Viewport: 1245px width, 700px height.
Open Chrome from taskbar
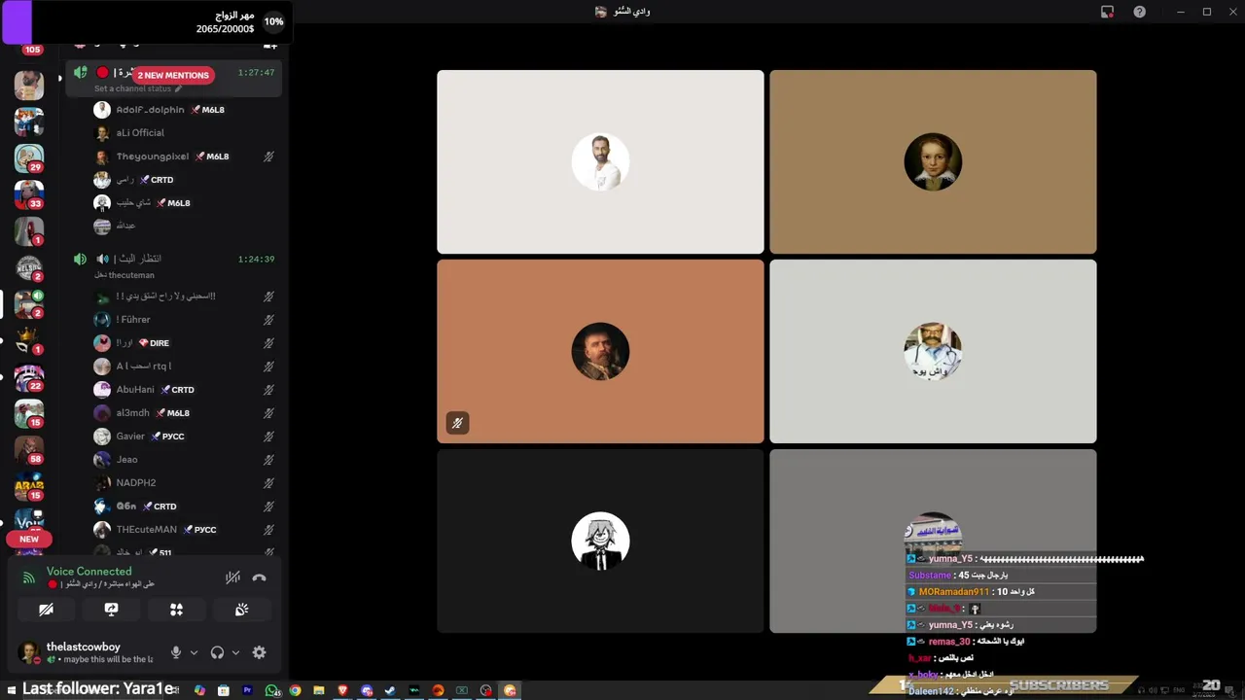[295, 690]
